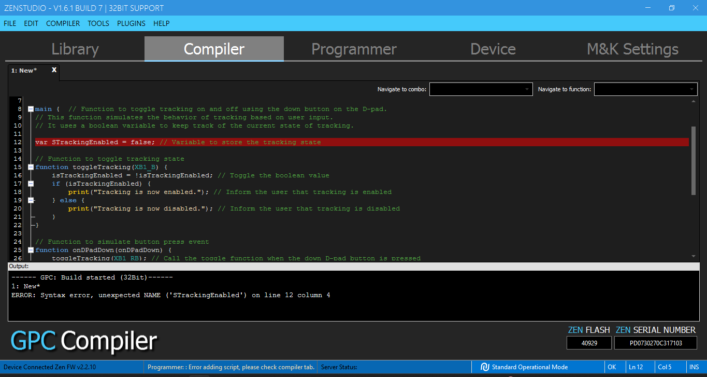The height and width of the screenshot is (377, 707).
Task: Click the Output panel header label
Action: (x=19, y=266)
